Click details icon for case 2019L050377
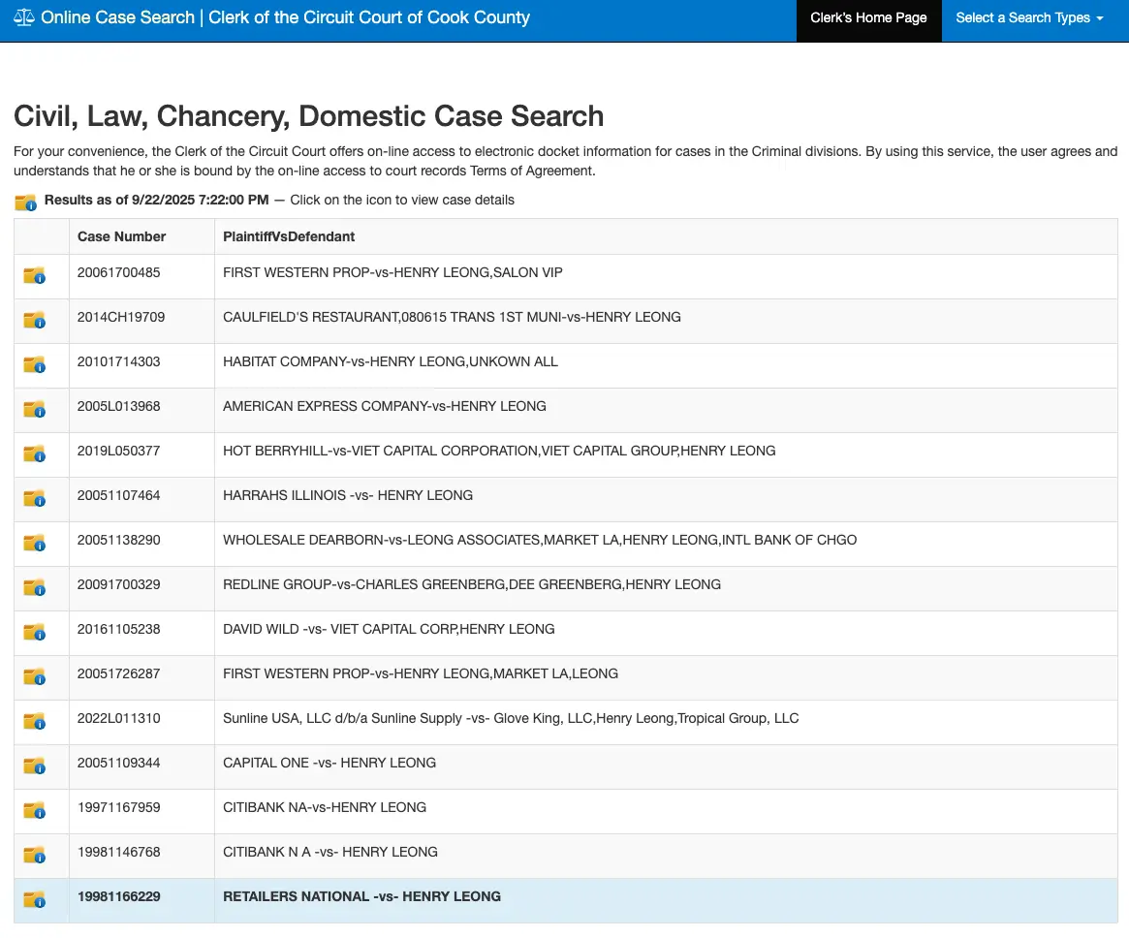Screen dimensions: 1129x938 coord(35,453)
